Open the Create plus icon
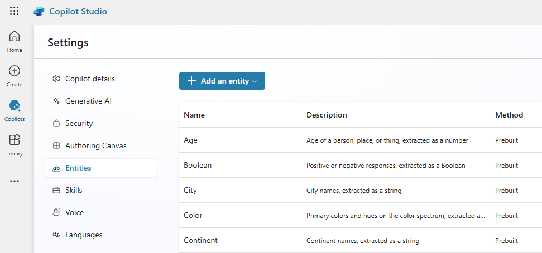 pos(15,71)
